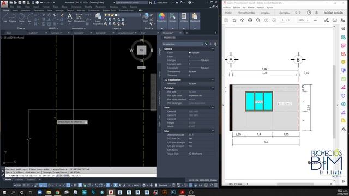This screenshot has height=196, width=349.
Task: Click the notification bell in Acrobat
Action: click(316, 13)
